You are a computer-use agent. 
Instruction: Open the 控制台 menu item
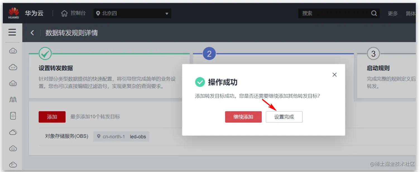[78, 13]
